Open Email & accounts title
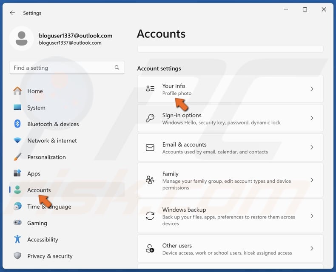 pos(184,144)
